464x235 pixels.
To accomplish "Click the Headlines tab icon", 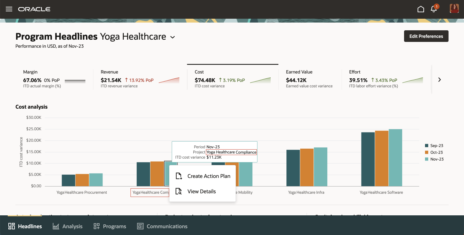I will [x=12, y=226].
